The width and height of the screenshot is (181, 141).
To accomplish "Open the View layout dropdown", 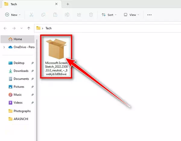I will (131, 15).
